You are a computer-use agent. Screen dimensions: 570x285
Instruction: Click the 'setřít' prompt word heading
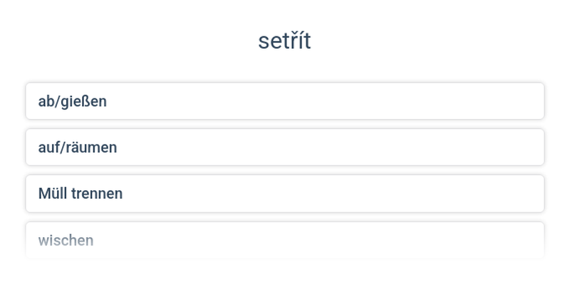tap(284, 41)
